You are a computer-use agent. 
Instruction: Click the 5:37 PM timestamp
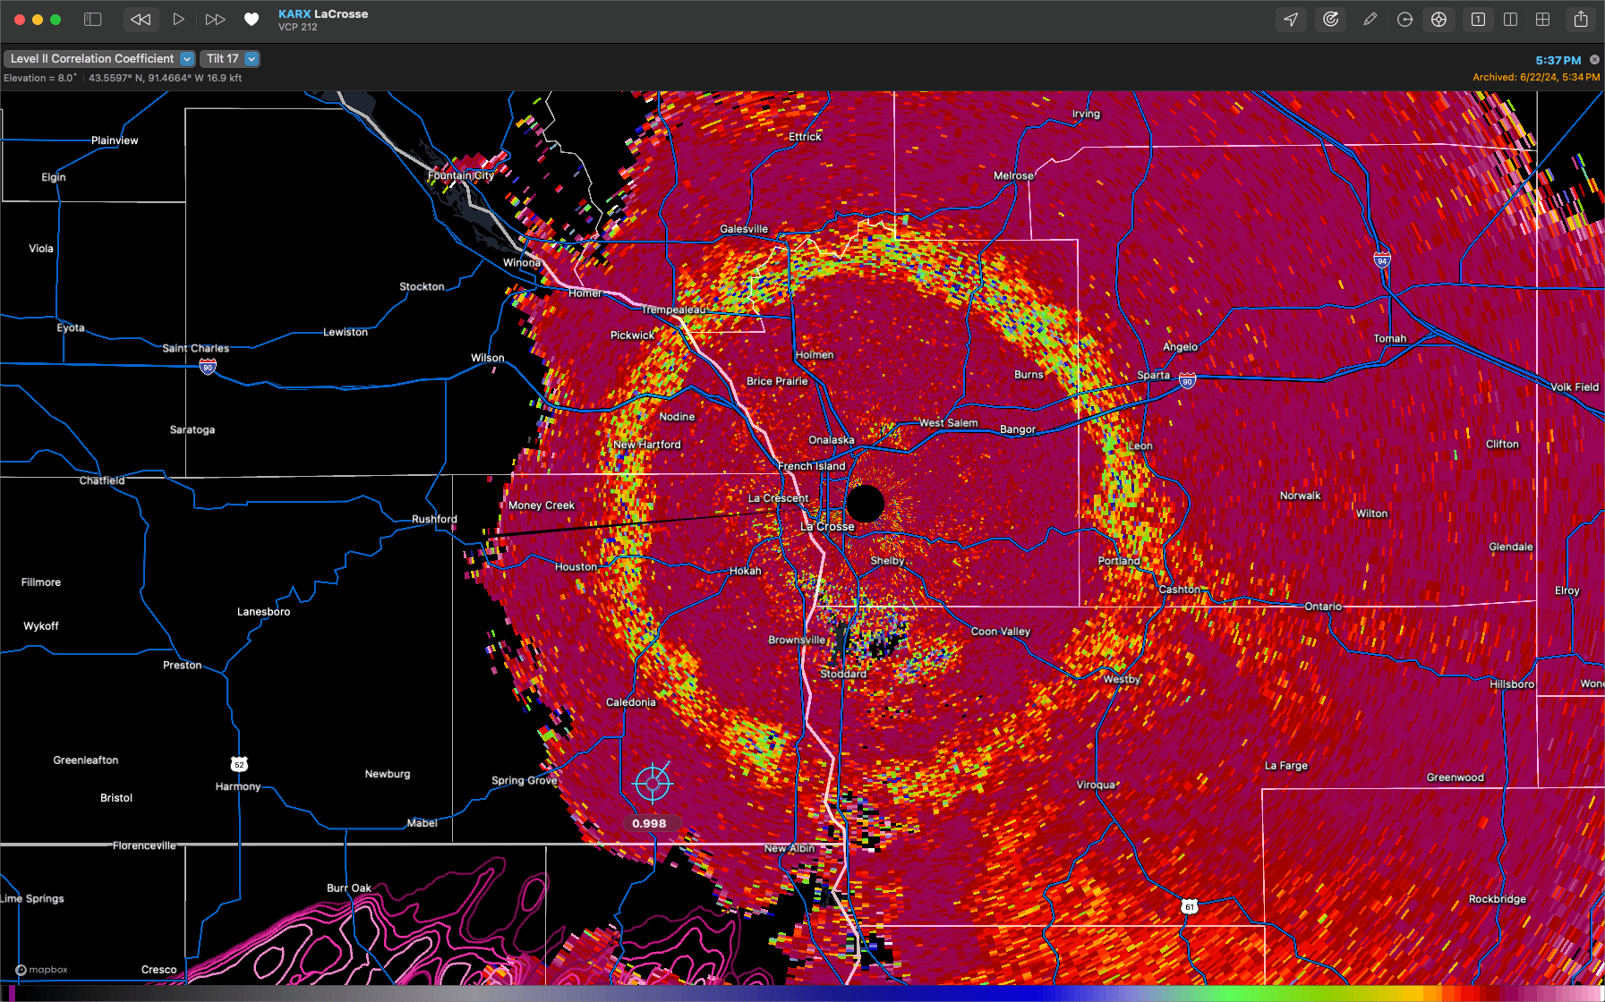[x=1558, y=60]
